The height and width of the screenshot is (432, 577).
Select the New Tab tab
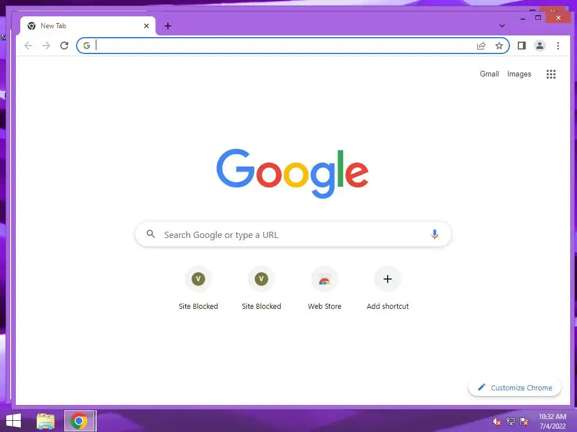tap(87, 26)
